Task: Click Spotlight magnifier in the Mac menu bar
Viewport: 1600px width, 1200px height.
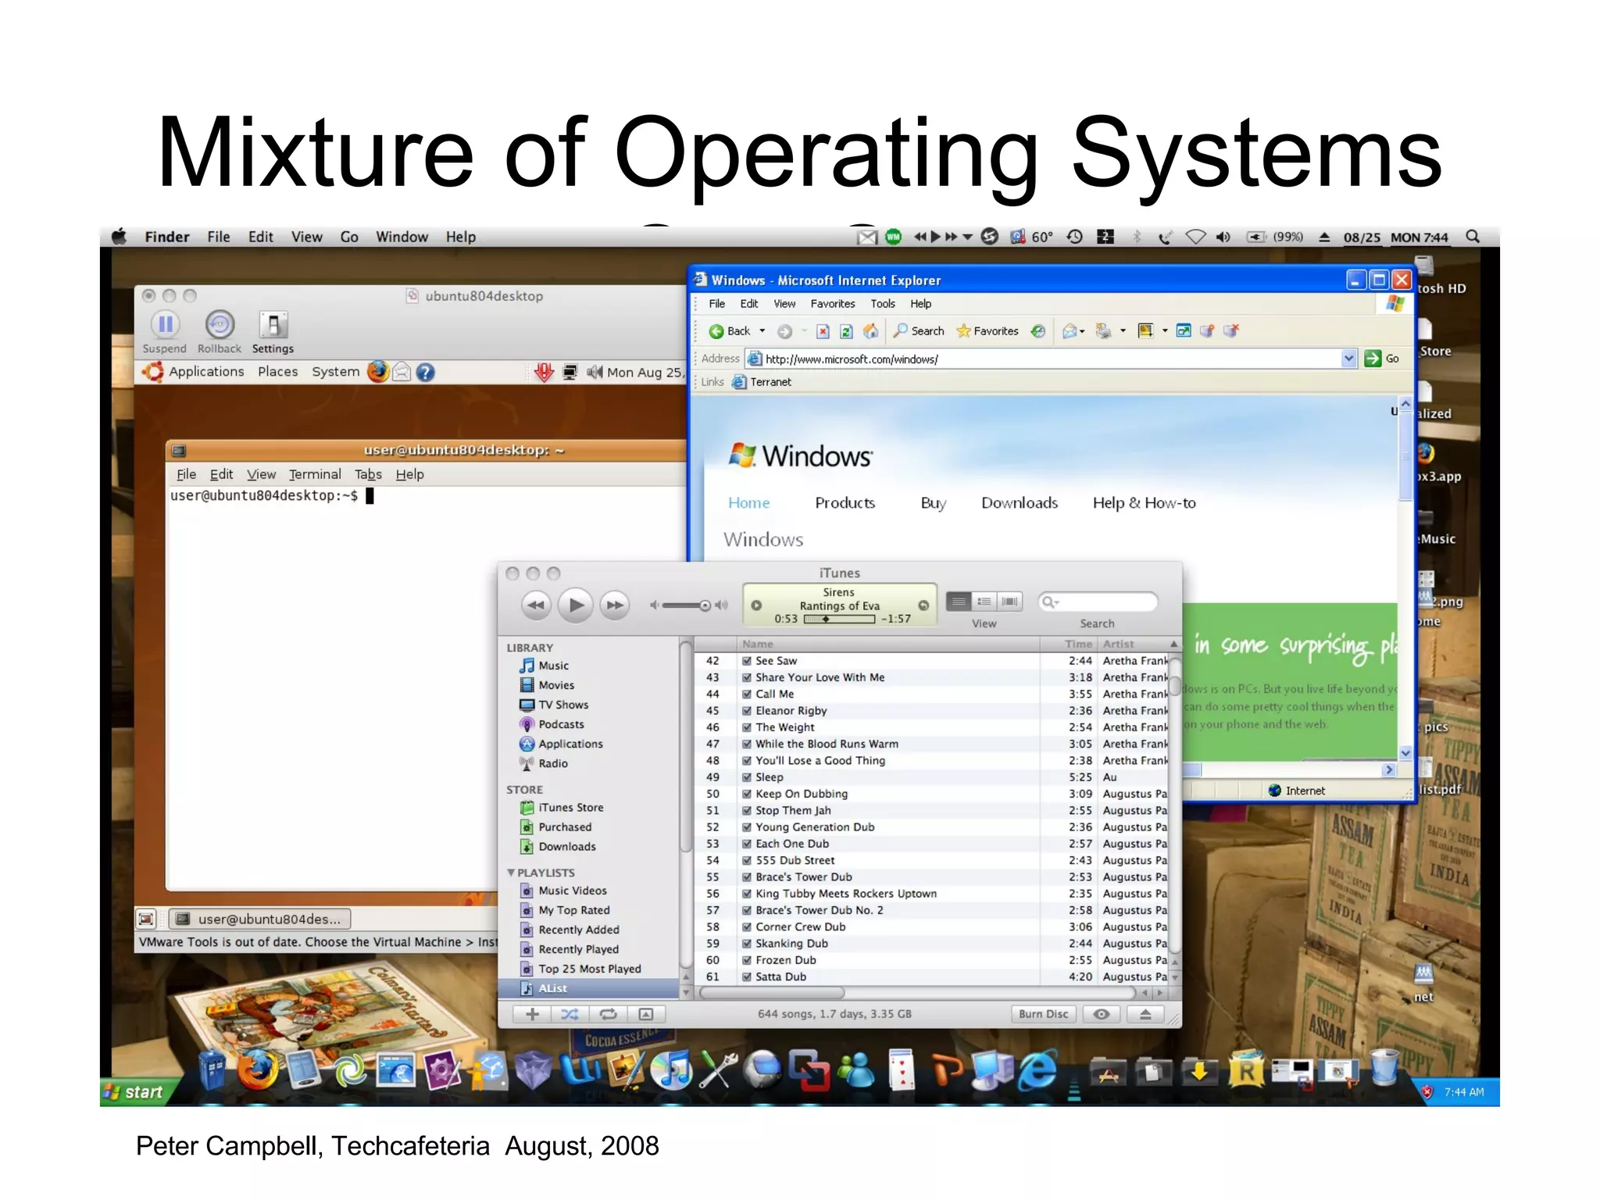Action: click(x=1473, y=237)
